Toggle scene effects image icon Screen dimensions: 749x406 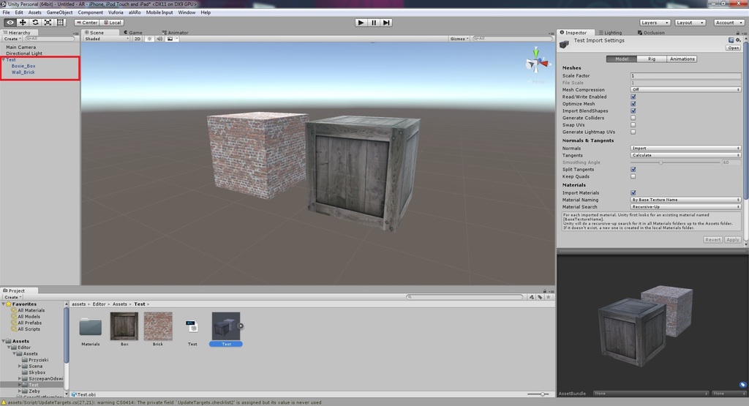pyautogui.click(x=170, y=39)
